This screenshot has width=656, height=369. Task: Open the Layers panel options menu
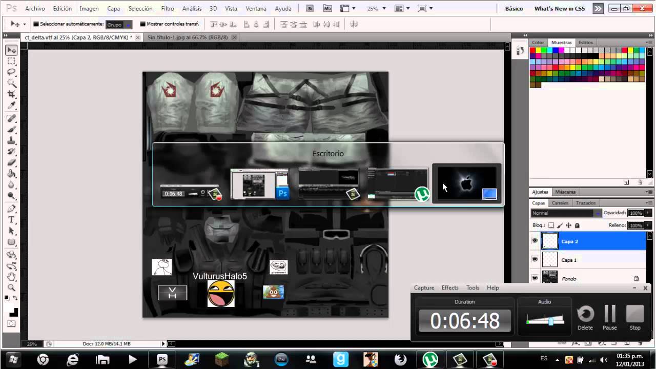pyautogui.click(x=648, y=203)
